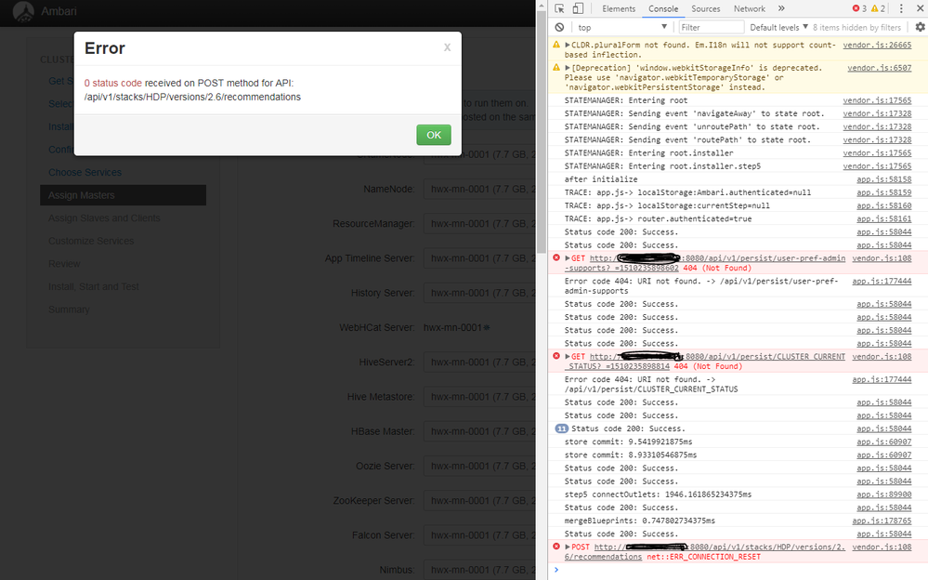Click 'net::ERR_CONNECTION_RESET' error text
This screenshot has height=580, width=928.
pyautogui.click(x=704, y=557)
